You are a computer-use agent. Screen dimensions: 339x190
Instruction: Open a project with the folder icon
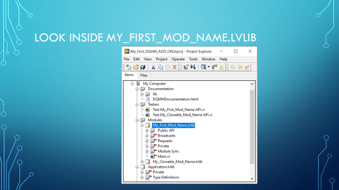click(136, 67)
